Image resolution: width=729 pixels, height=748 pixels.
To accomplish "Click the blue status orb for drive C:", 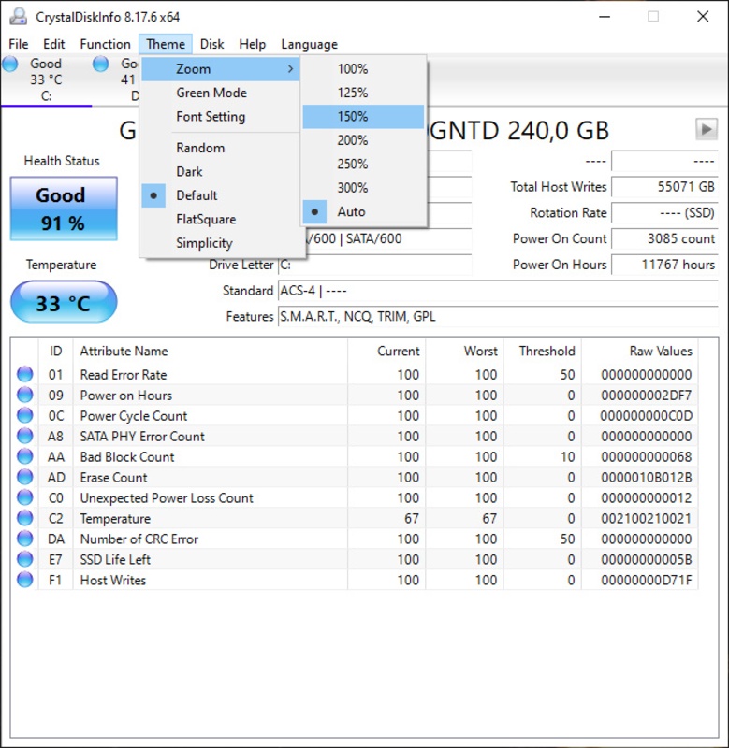I will tap(9, 63).
